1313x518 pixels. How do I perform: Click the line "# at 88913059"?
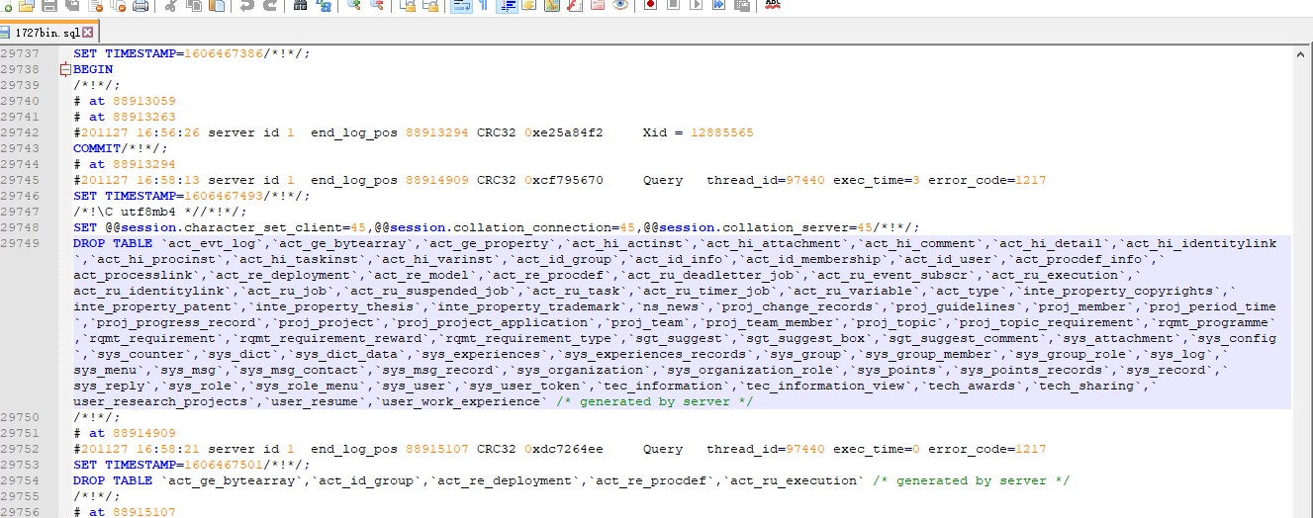point(125,101)
